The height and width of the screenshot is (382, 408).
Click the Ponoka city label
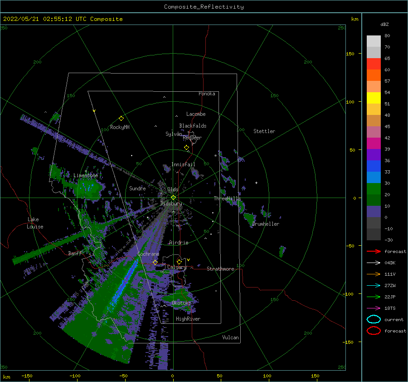pyautogui.click(x=207, y=94)
